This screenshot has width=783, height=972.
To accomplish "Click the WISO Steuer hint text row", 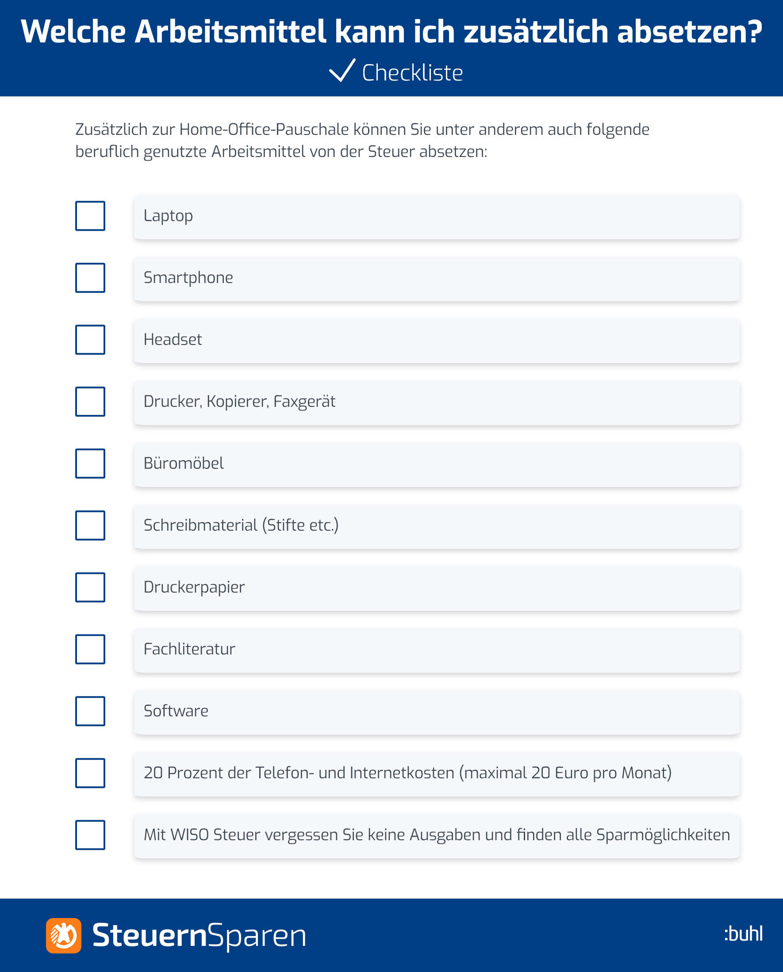I will click(x=437, y=836).
